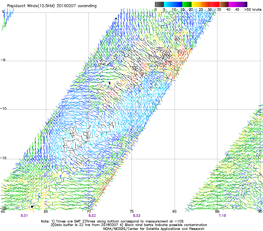Screen dimensions: 263x231
Task: Click the "75" longitude axis label
Action: pyautogui.click(x=131, y=211)
